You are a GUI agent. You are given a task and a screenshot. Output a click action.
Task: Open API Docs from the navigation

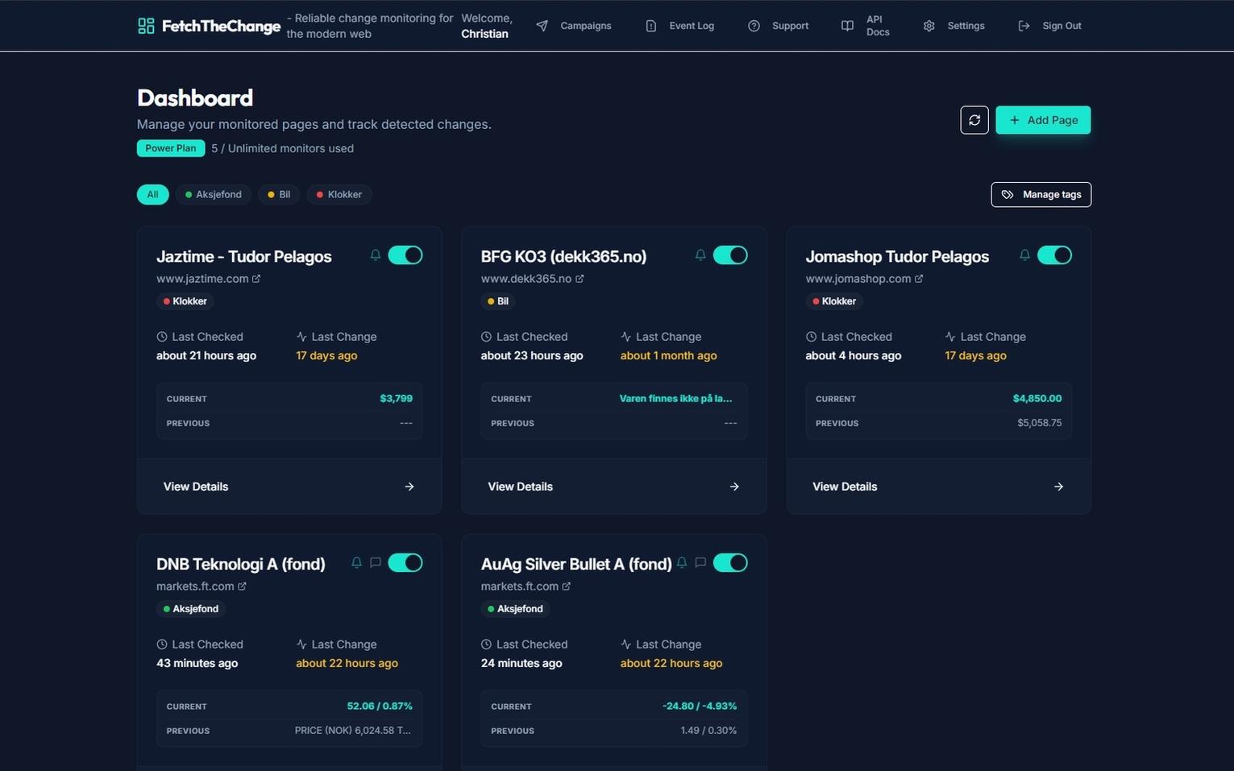click(x=866, y=26)
